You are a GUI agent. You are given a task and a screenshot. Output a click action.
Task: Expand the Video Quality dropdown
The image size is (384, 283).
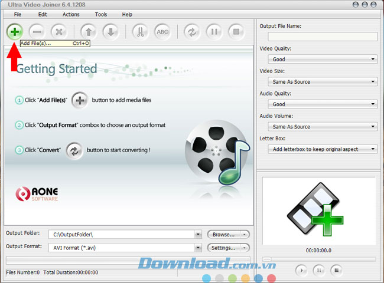tap(323, 60)
